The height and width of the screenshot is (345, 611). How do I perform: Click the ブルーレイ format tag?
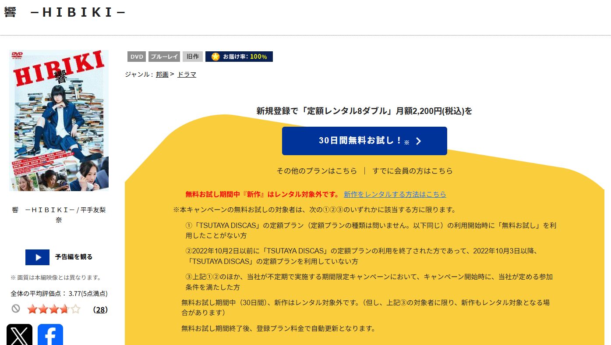coord(164,57)
